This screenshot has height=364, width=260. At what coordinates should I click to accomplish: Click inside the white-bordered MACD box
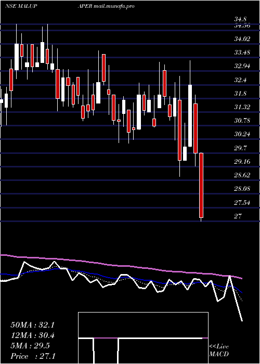tap(143, 338)
